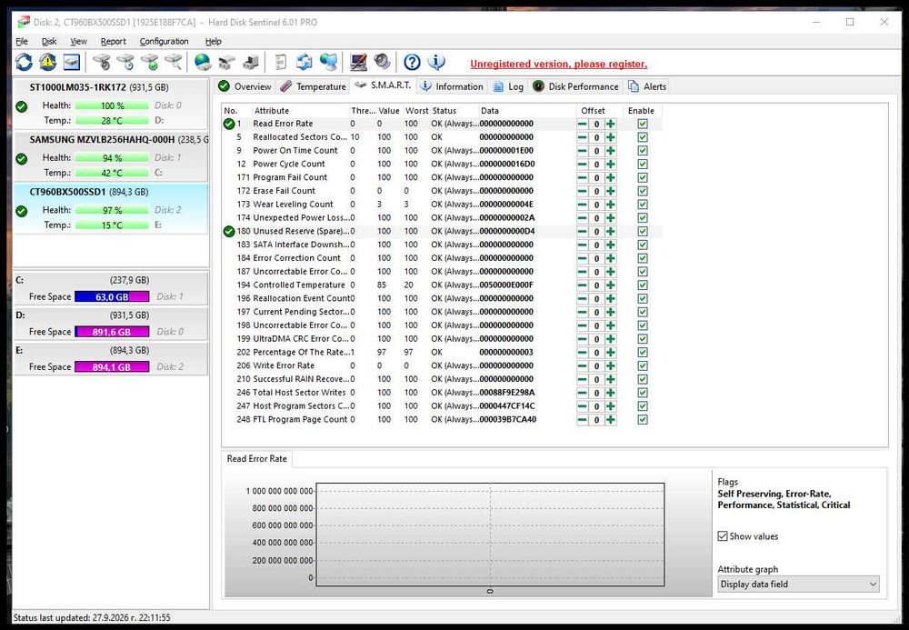
Task: Decrease offset for Write Error Rate
Action: (x=582, y=365)
